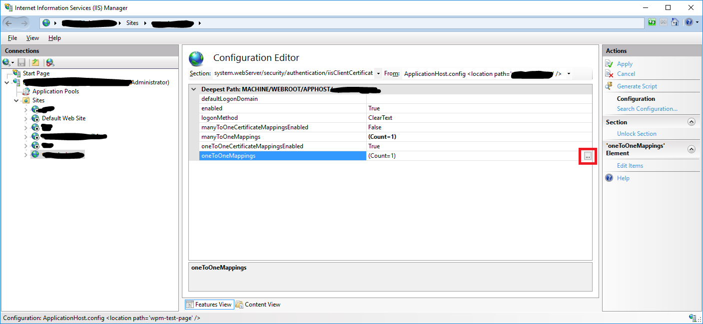Expand the Default Web Site node
Viewport: 703px width, 324px height.
pos(25,118)
